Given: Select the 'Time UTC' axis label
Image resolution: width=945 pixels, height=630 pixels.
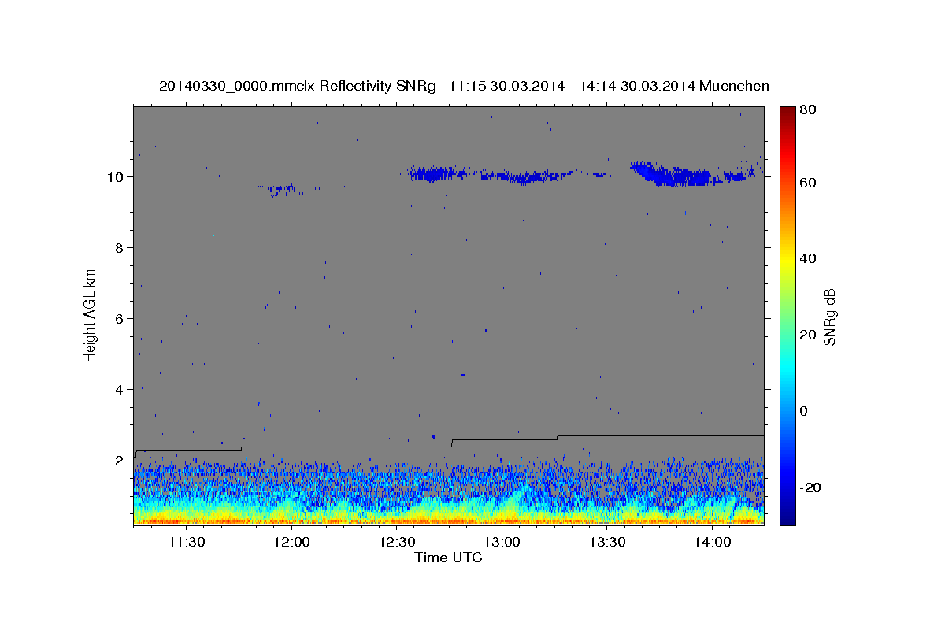Looking at the screenshot, I should (448, 558).
